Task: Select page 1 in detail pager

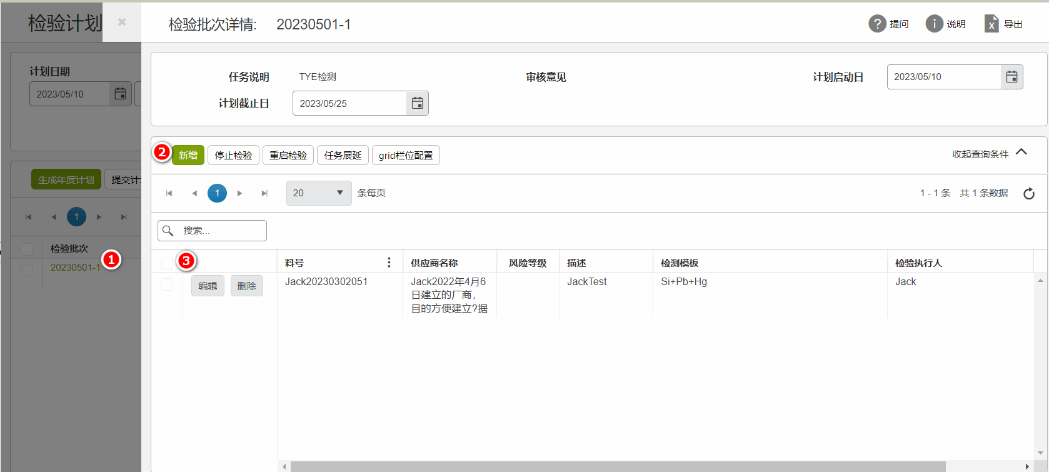Action: 217,193
